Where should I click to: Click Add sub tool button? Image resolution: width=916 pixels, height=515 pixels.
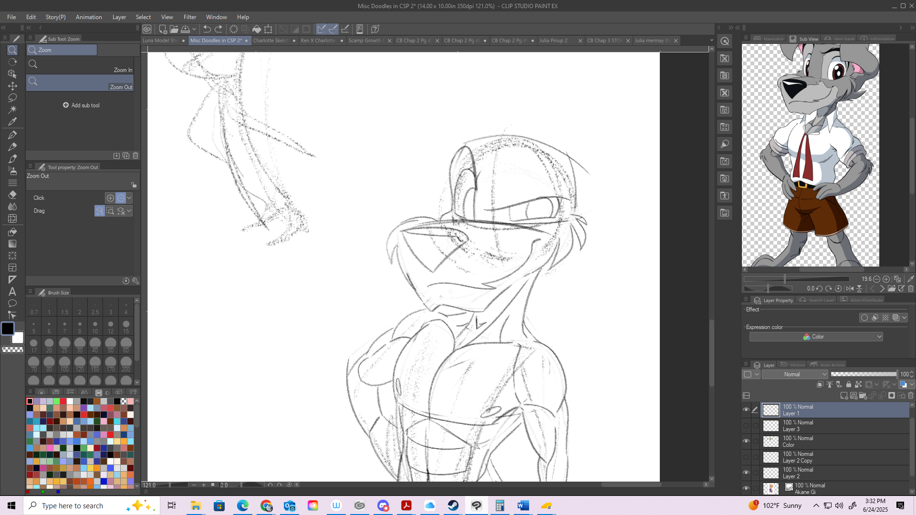point(81,105)
